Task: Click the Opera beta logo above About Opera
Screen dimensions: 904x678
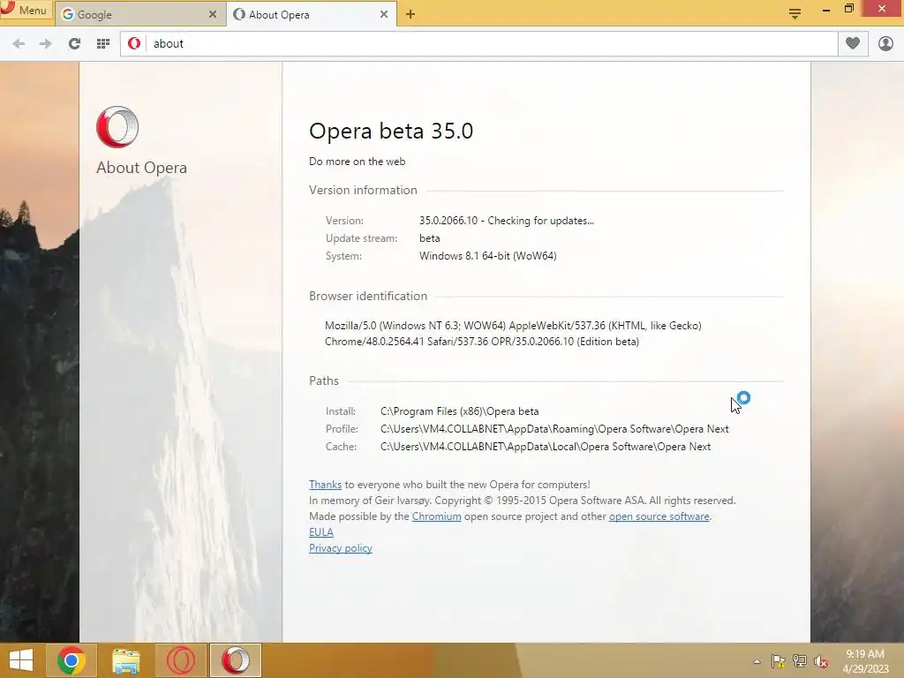Action: pos(117,127)
